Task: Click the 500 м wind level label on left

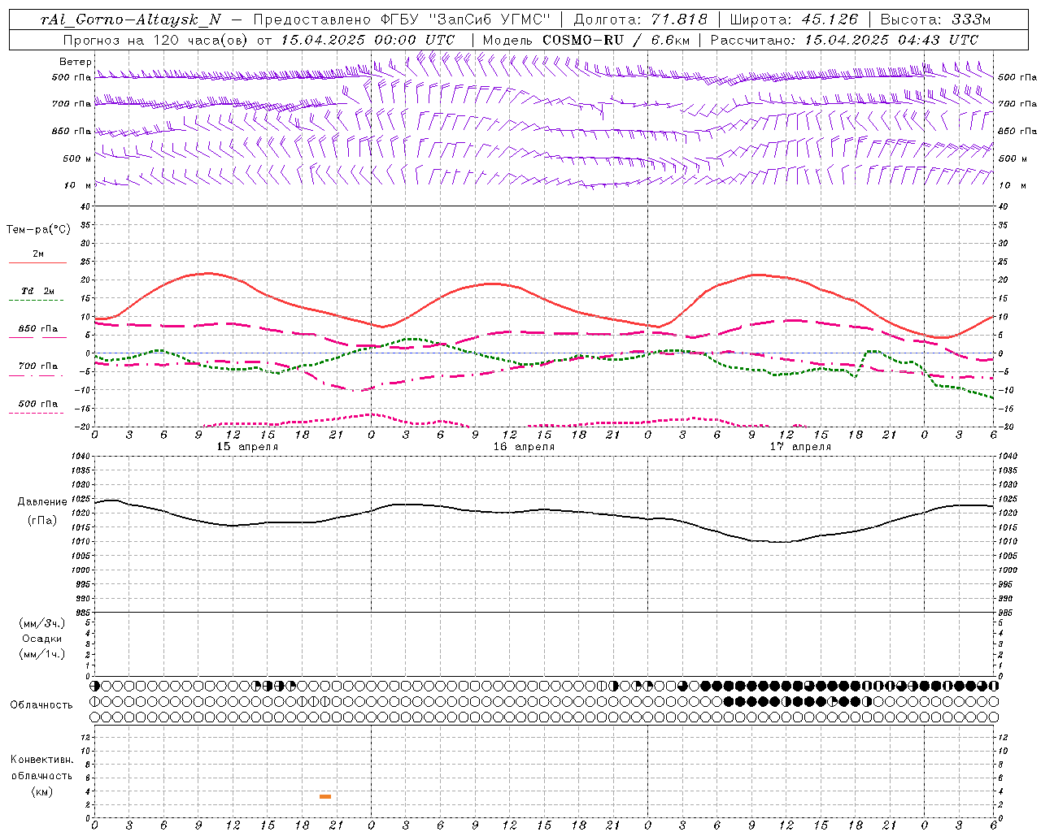Action: tap(77, 158)
